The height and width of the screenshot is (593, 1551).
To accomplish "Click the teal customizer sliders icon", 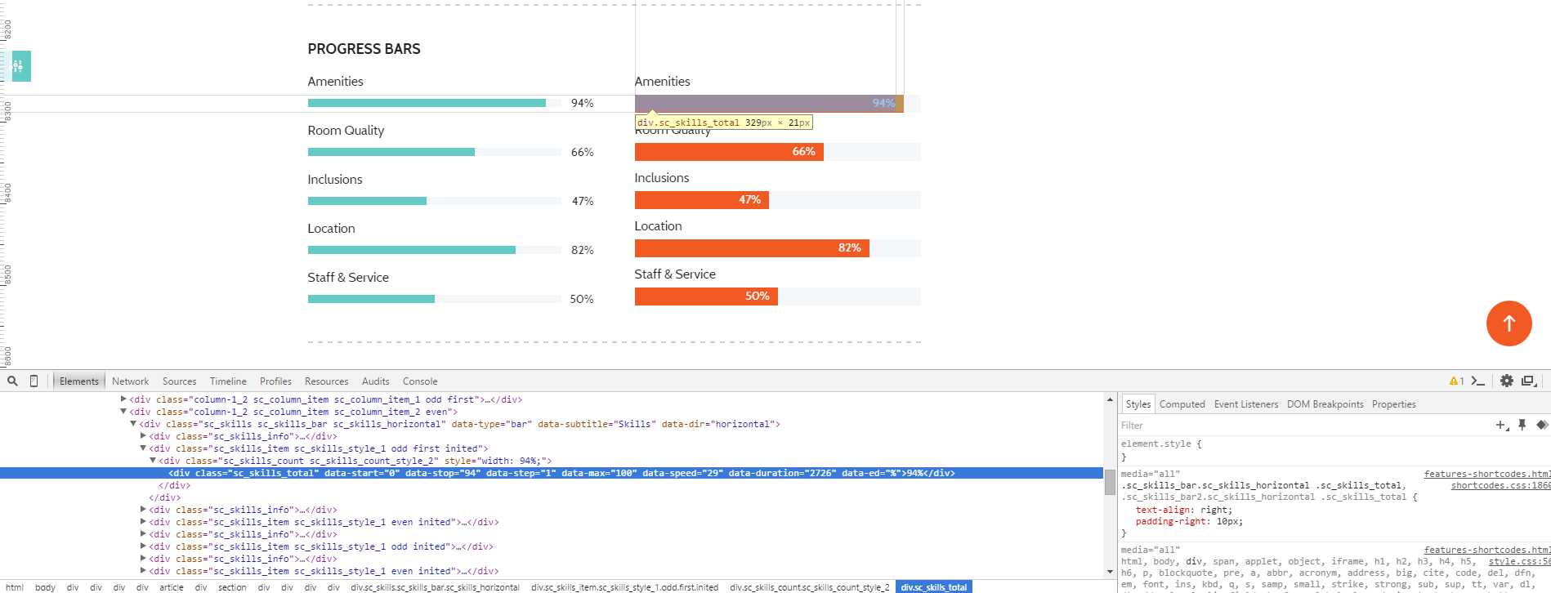I will click(19, 66).
